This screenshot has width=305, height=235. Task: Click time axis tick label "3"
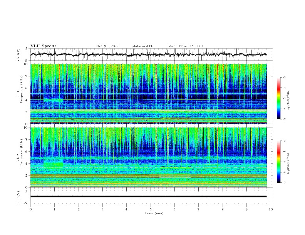102,209
